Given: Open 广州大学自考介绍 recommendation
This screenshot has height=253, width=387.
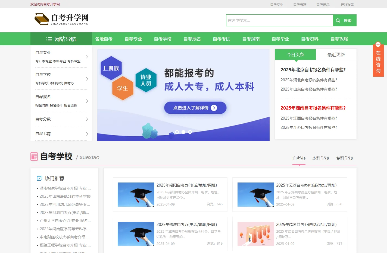Looking at the screenshot, I should click(x=65, y=221).
